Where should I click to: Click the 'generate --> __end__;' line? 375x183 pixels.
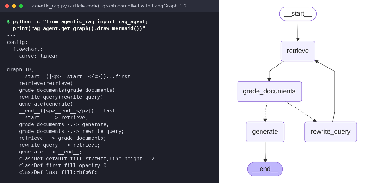[50, 152]
